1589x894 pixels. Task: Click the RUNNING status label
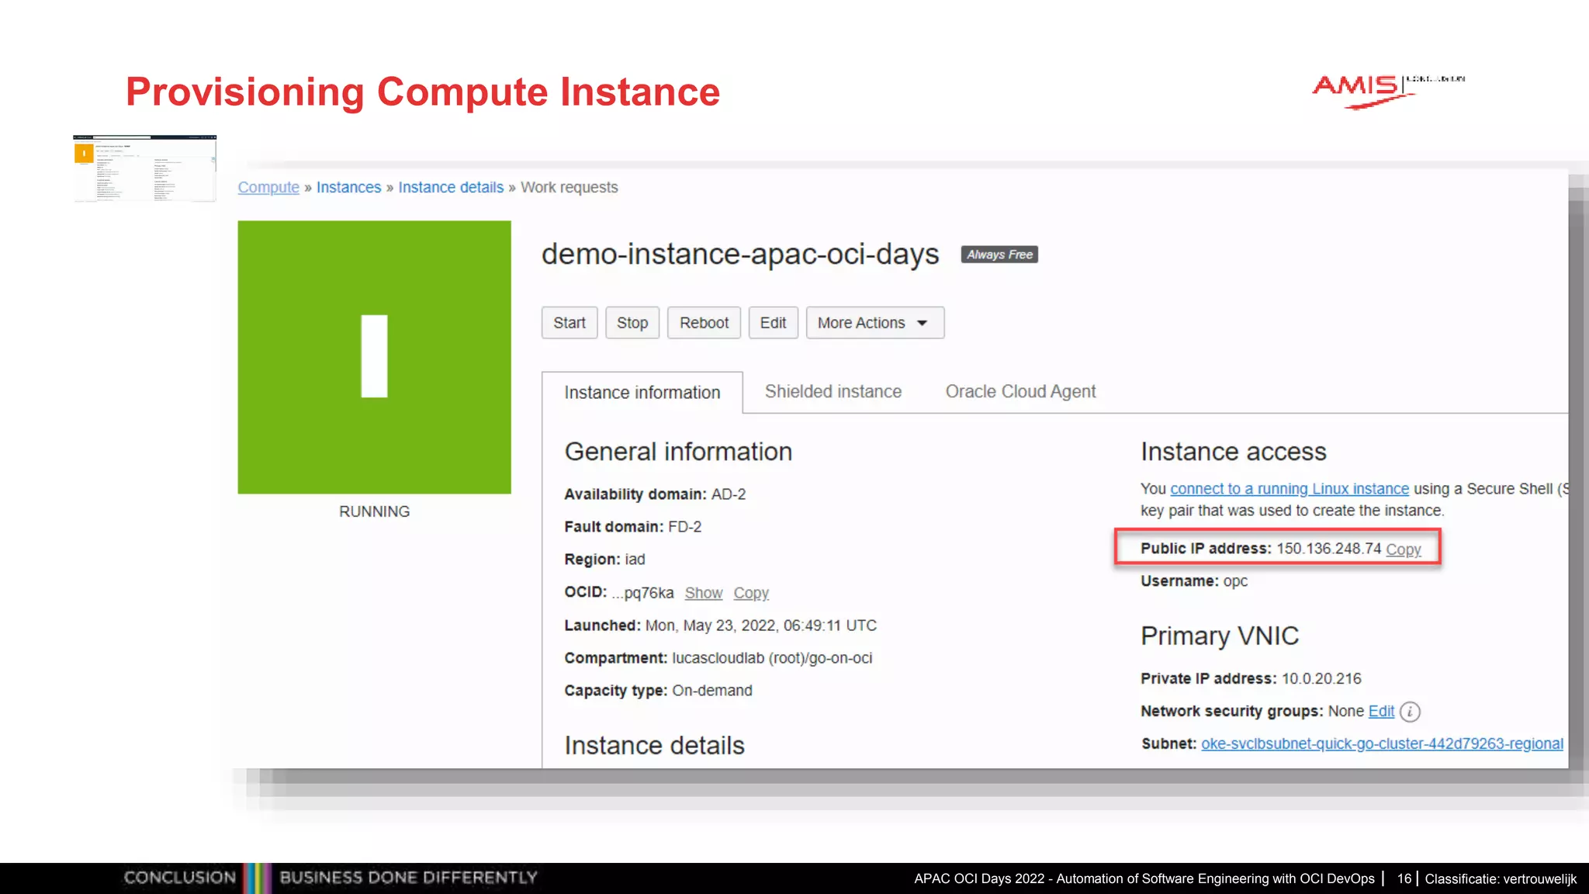point(374,511)
